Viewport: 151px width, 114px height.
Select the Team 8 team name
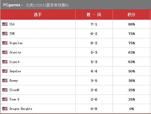click(14, 99)
